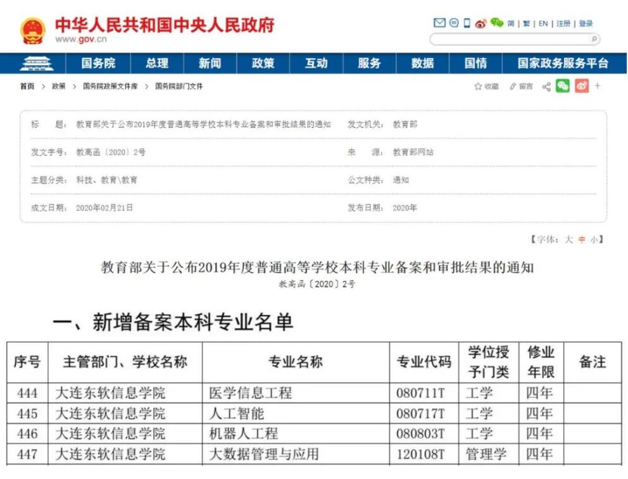Switch to traditional Chinese with 繁

[526, 23]
